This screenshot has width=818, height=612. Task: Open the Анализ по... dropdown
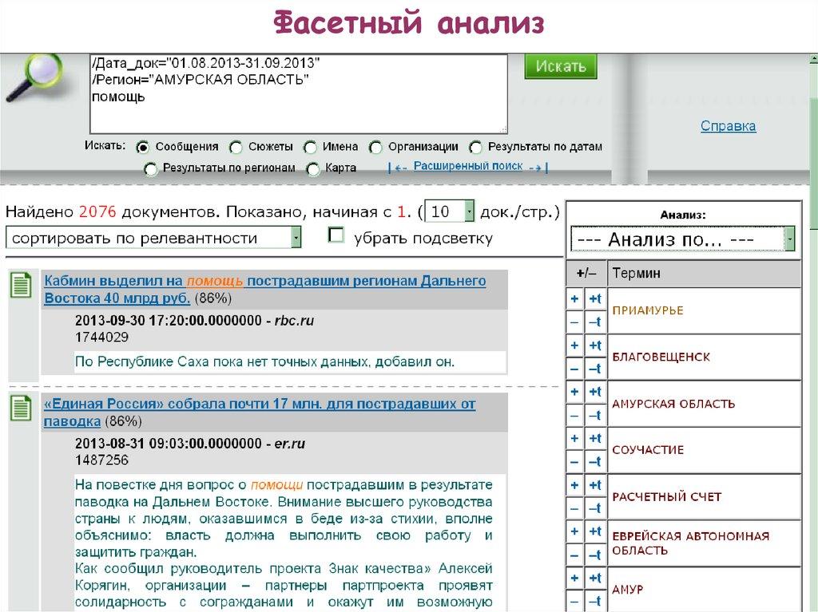click(x=683, y=239)
